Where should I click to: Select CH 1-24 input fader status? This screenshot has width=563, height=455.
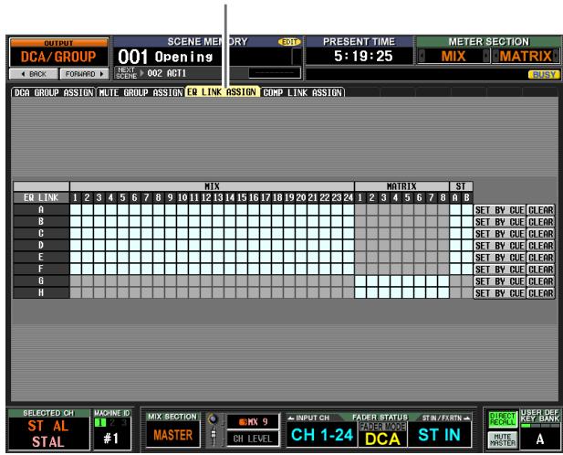tap(322, 435)
